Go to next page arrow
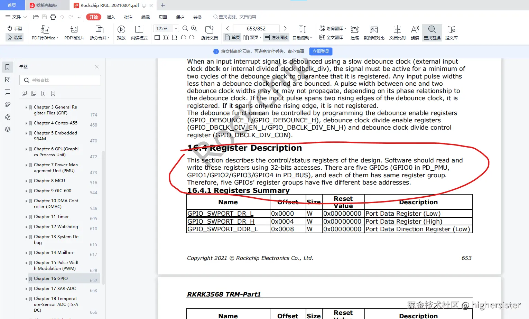This screenshot has height=319, width=529. click(285, 28)
